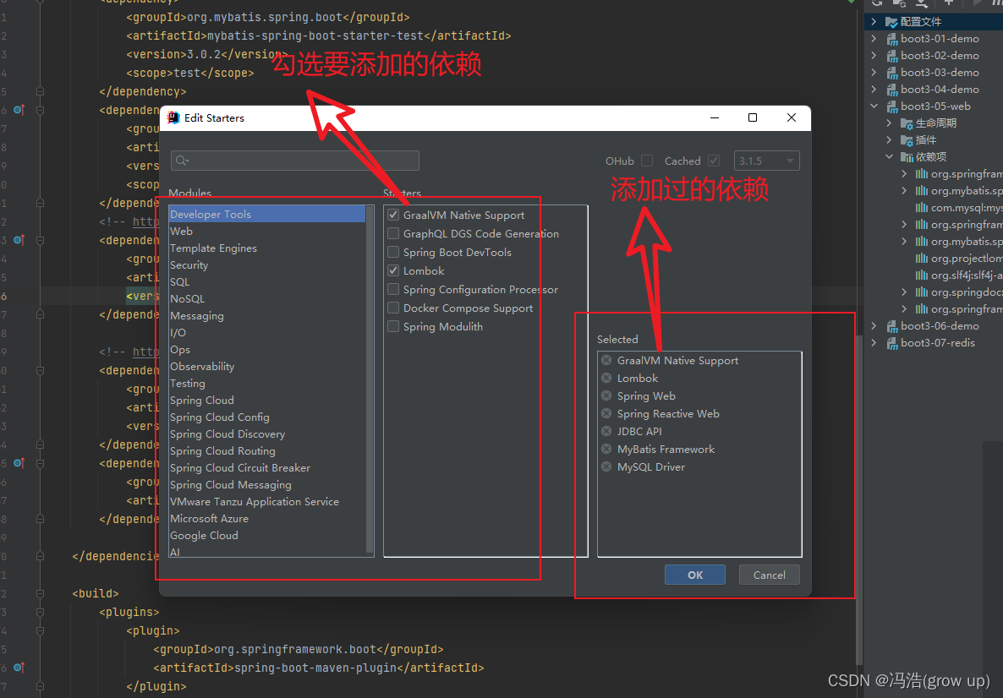
Task: Open the first commented http link in pom
Action: click(x=145, y=221)
